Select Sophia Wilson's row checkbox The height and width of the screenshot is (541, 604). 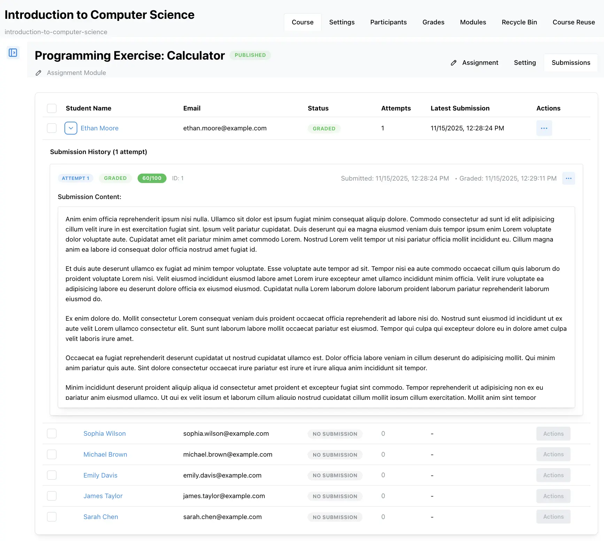52,434
